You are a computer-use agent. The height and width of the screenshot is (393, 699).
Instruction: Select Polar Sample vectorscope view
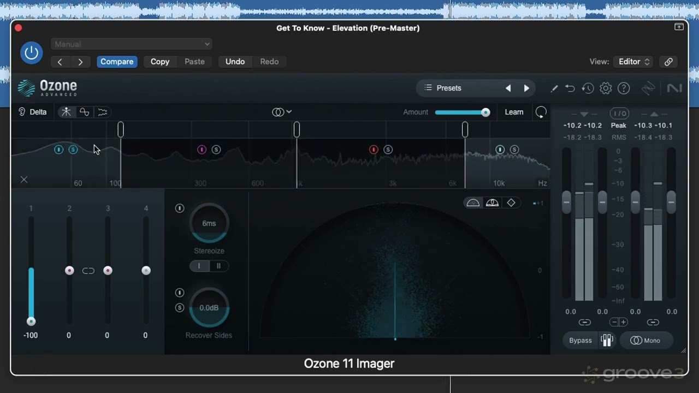[473, 203]
